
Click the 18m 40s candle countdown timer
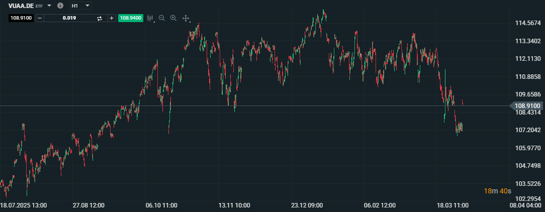pyautogui.click(x=497, y=191)
